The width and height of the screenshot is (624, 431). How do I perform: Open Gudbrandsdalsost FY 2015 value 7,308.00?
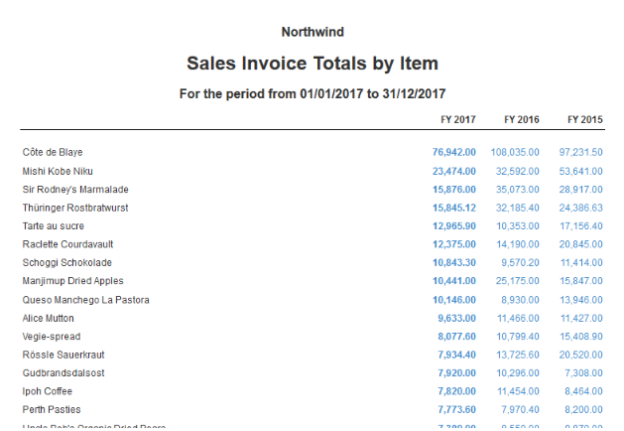584,373
